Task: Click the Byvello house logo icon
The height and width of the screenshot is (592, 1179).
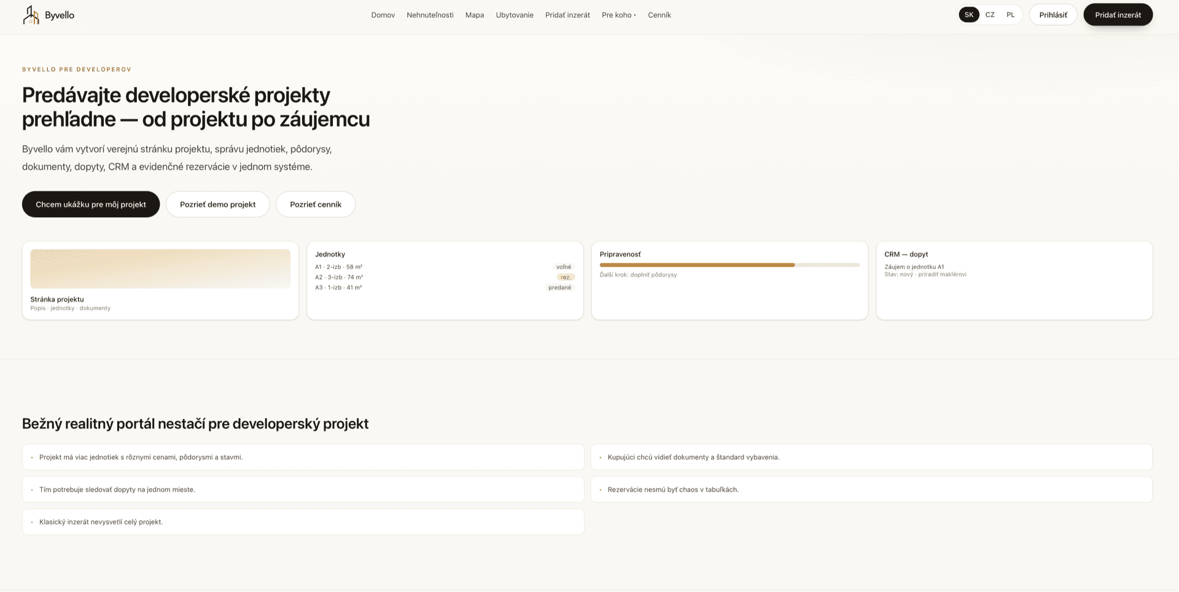Action: [31, 15]
